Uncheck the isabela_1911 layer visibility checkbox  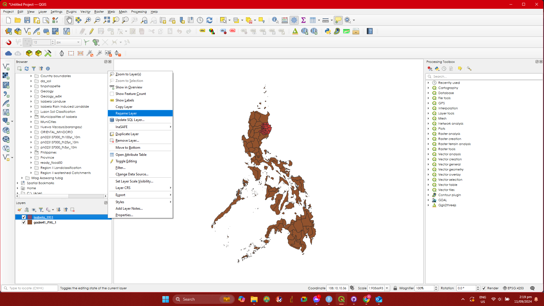[24, 217]
